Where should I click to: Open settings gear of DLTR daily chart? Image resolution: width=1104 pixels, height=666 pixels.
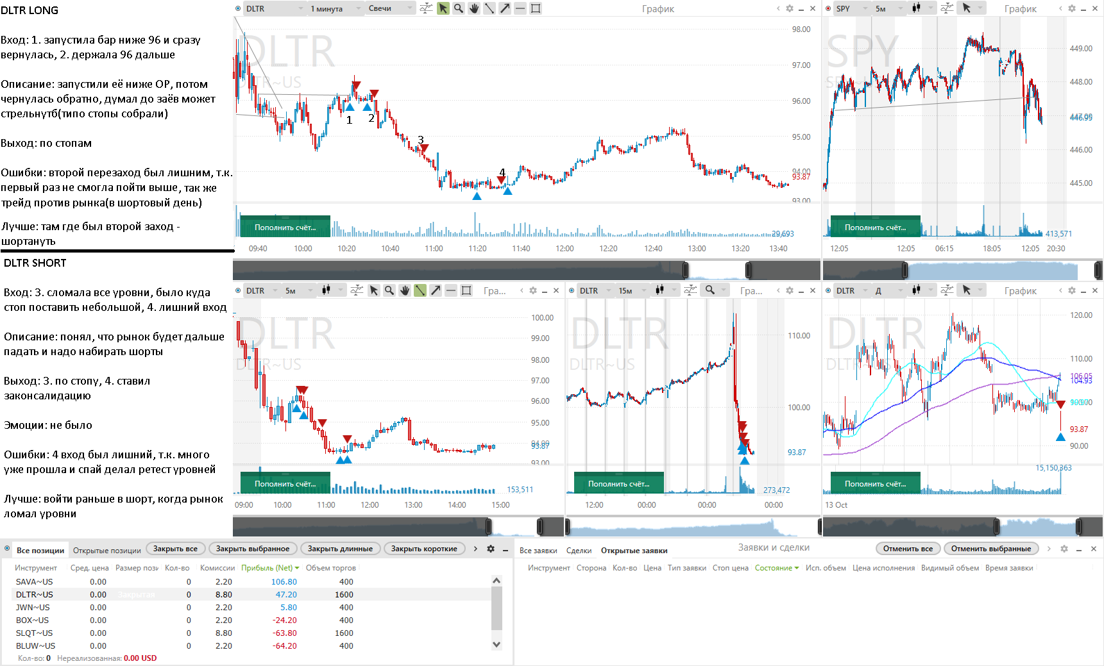tap(1072, 290)
